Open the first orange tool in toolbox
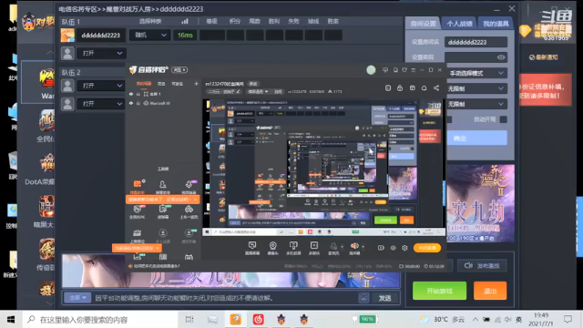The height and width of the screenshot is (328, 583). pyautogui.click(x=138, y=184)
